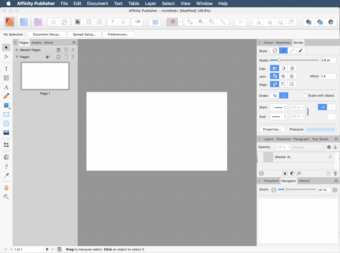Activate the Table tool
The image size is (340, 253).
click(x=6, y=78)
